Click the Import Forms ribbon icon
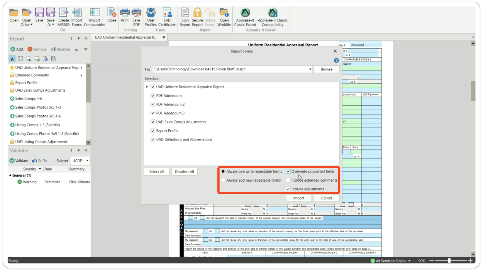 [77, 13]
